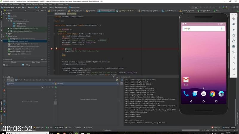Expand com.test.testapplication (androidTest) package
This screenshot has width=239, height=134.
9,29
